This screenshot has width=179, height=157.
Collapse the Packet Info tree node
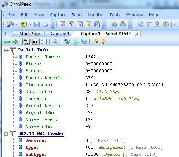pos(6,50)
